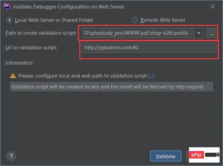Screen dimensions: 223x166
Task: Close the Validate Debugger Configuration dialog
Action: point(212,6)
